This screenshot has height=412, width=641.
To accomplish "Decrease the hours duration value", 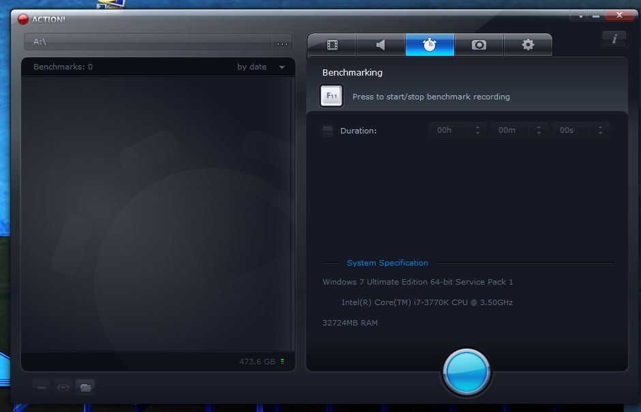I will point(477,133).
